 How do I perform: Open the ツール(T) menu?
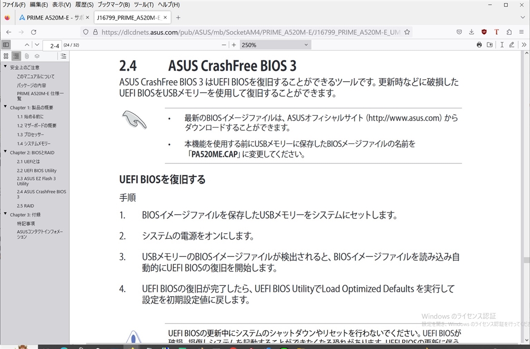pos(144,5)
